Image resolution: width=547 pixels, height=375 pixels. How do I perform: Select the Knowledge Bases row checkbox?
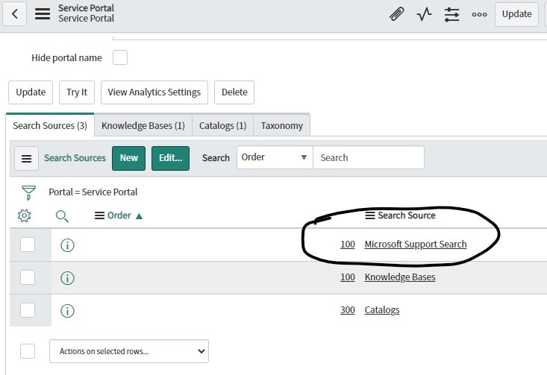(x=28, y=277)
